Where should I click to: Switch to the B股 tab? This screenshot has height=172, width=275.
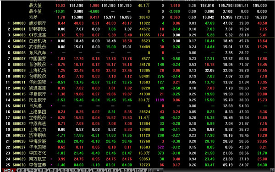click(x=42, y=170)
